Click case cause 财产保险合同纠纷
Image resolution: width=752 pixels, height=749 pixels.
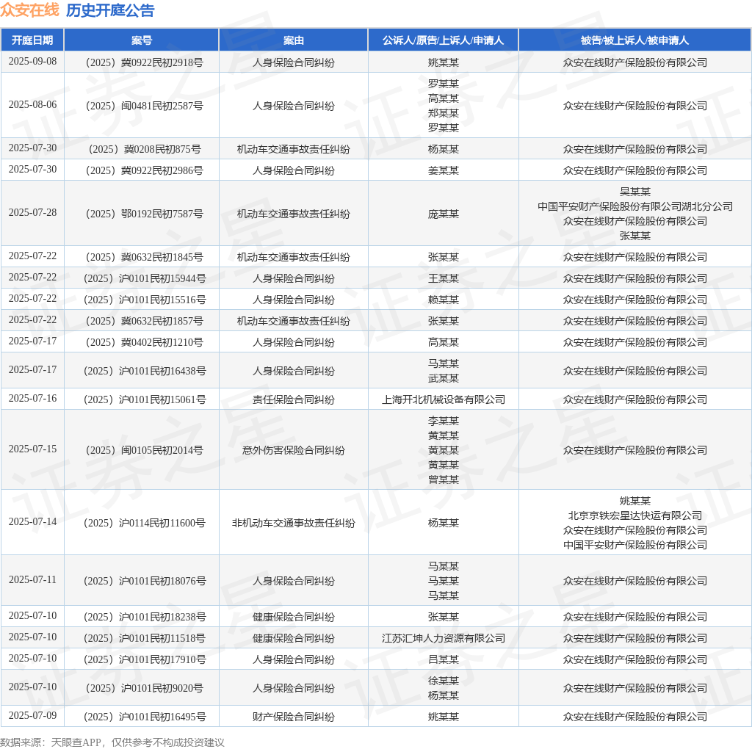294,717
